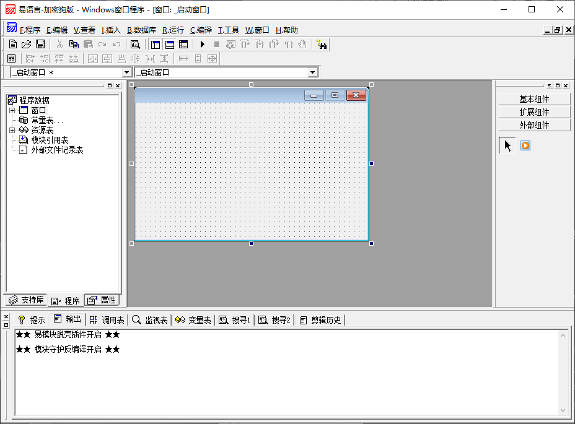Image resolution: width=575 pixels, height=424 pixels.
Task: Expand the 窗口 tree node
Action: (12, 110)
